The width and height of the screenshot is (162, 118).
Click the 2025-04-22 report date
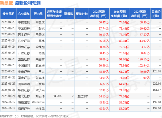click(8, 78)
